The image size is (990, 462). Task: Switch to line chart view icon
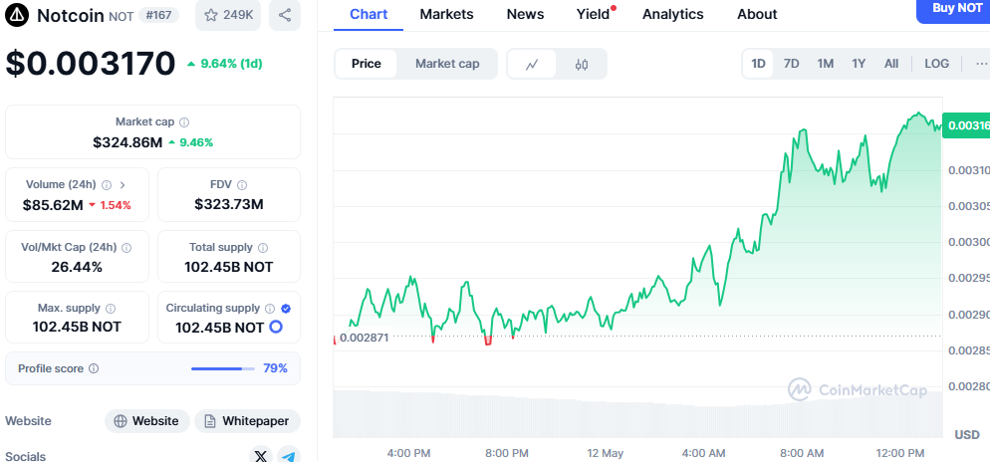click(x=532, y=64)
